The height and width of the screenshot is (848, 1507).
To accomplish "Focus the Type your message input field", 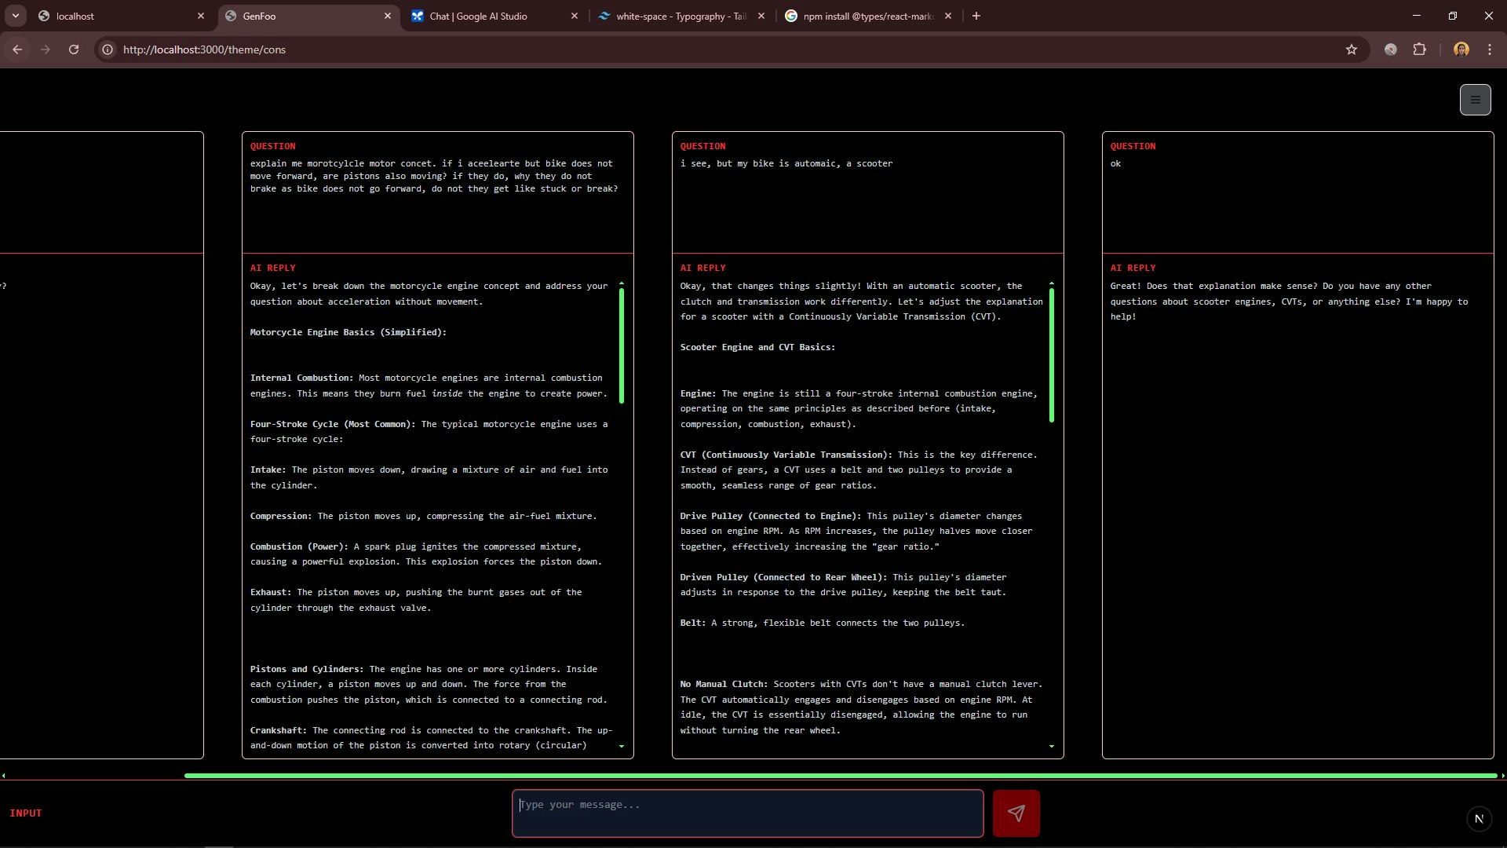I will tap(747, 813).
